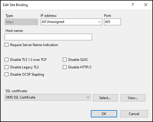Enable Disable OCSP Stapling checkbox
Image resolution: width=153 pixels, height=122 pixels.
7,74
